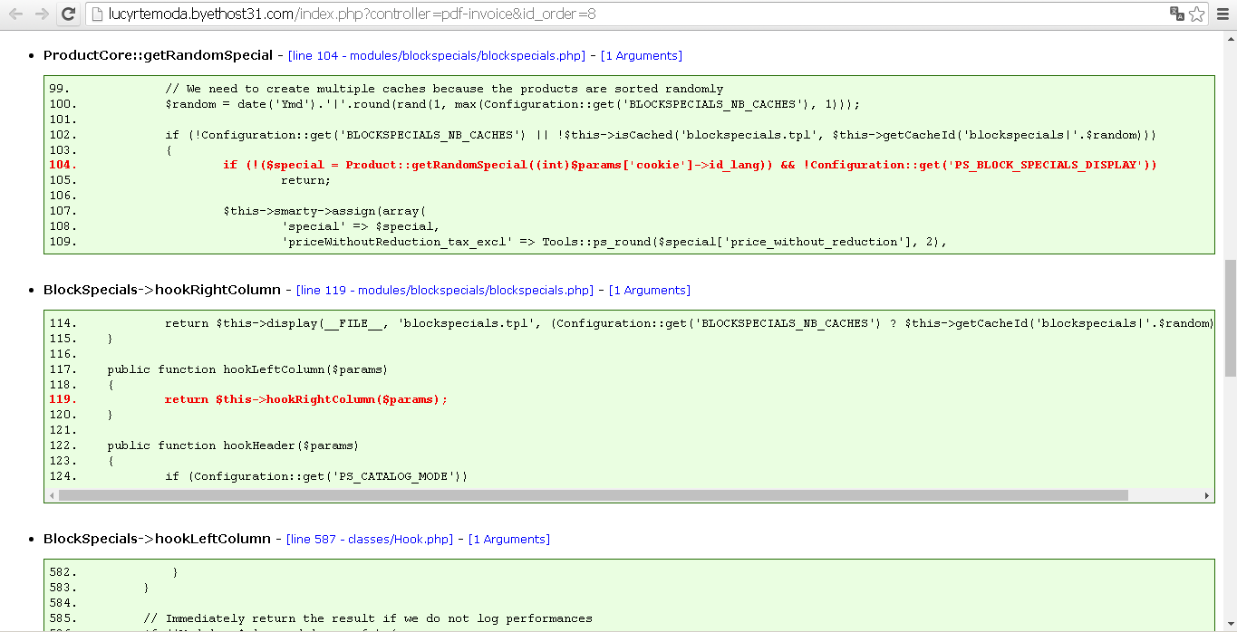This screenshot has width=1237, height=632.
Task: Click the page scrollbar down arrow
Action: [1230, 624]
